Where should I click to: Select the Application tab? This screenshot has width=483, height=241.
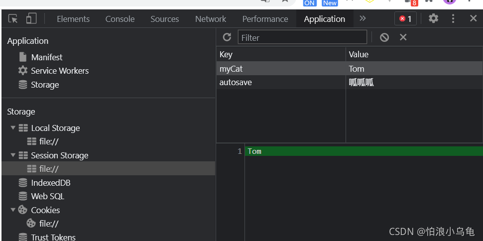[324, 19]
